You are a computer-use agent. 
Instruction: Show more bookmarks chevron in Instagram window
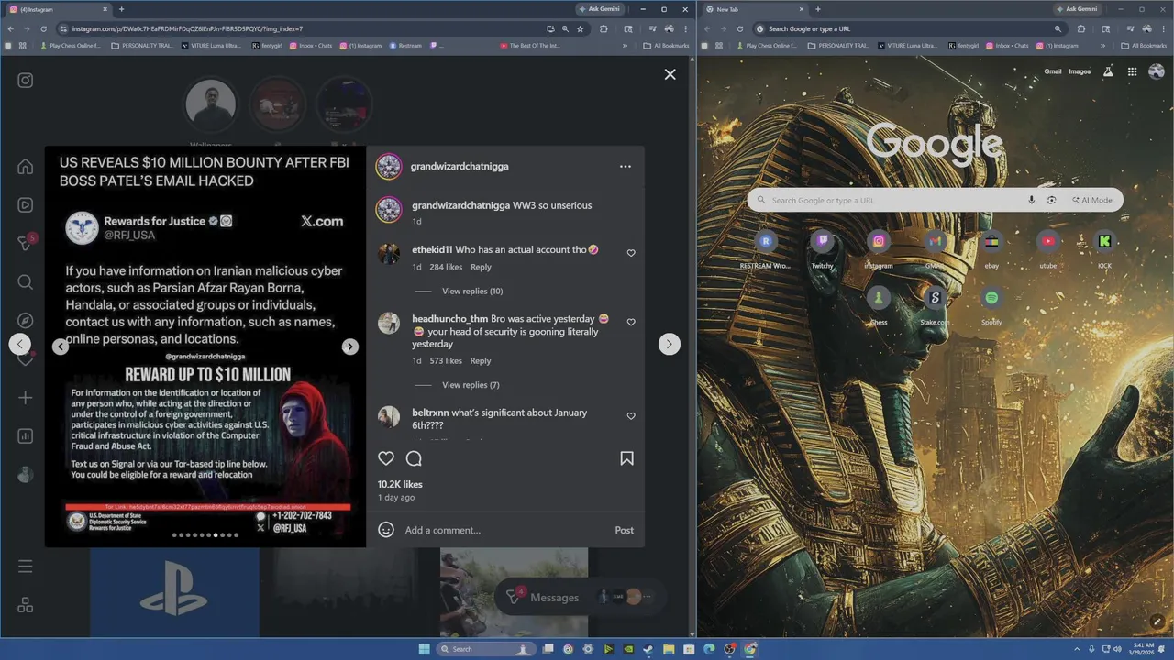pyautogui.click(x=626, y=46)
